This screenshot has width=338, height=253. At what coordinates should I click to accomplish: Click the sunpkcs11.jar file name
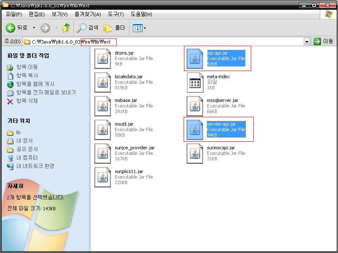(x=129, y=171)
